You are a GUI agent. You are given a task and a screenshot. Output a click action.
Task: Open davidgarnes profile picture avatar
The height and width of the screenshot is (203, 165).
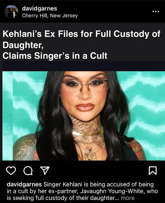click(11, 12)
